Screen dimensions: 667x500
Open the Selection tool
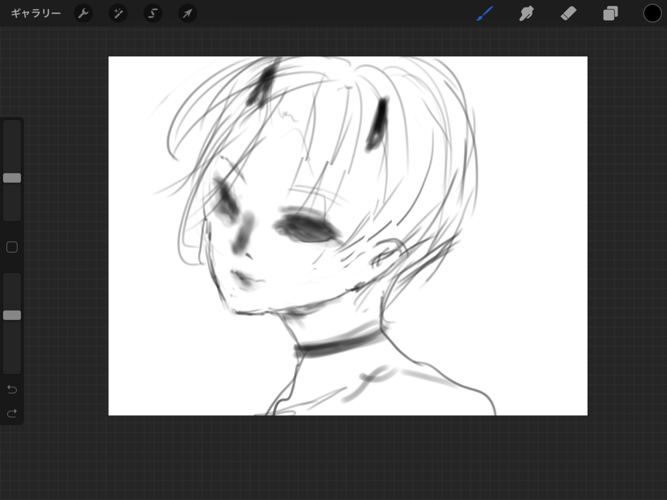pyautogui.click(x=153, y=13)
